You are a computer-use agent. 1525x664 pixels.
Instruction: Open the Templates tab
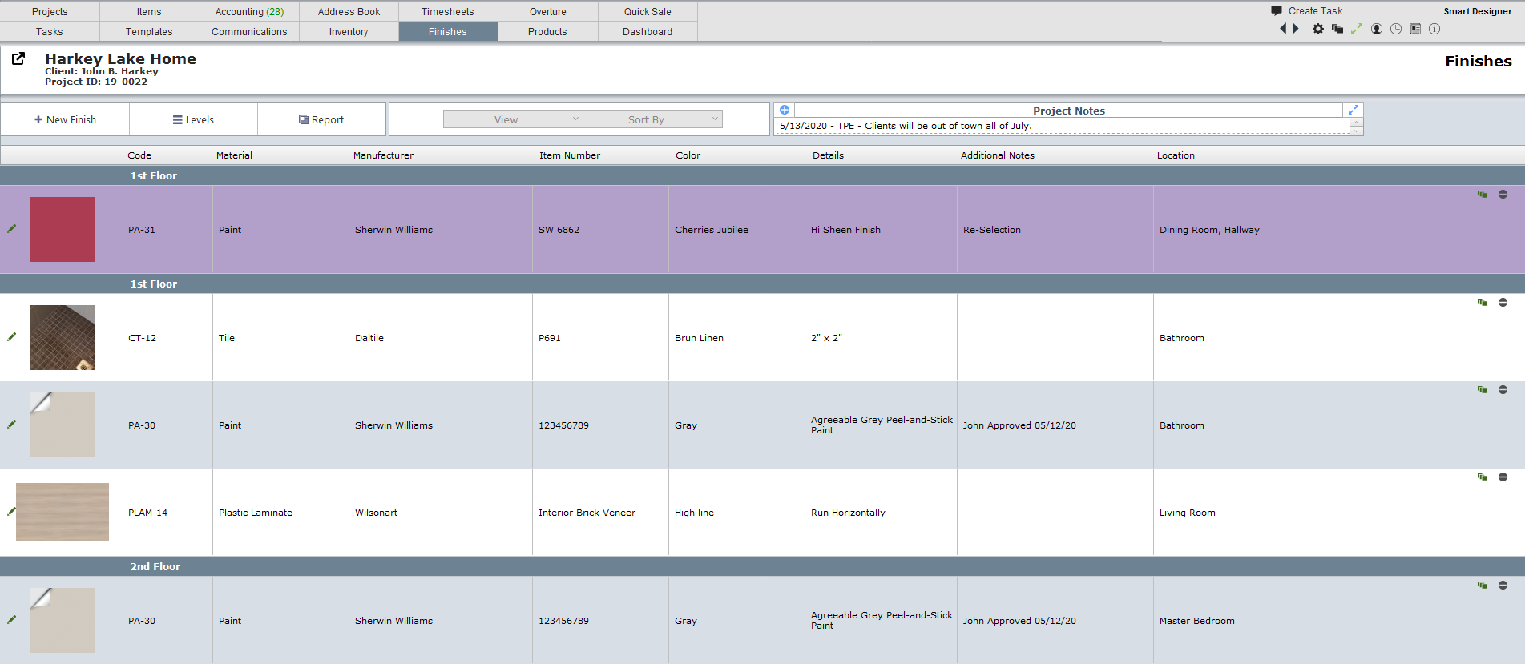(149, 31)
